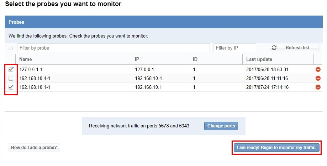Focus the Filter by probe field
The height and width of the screenshot is (166, 327).
113,48
